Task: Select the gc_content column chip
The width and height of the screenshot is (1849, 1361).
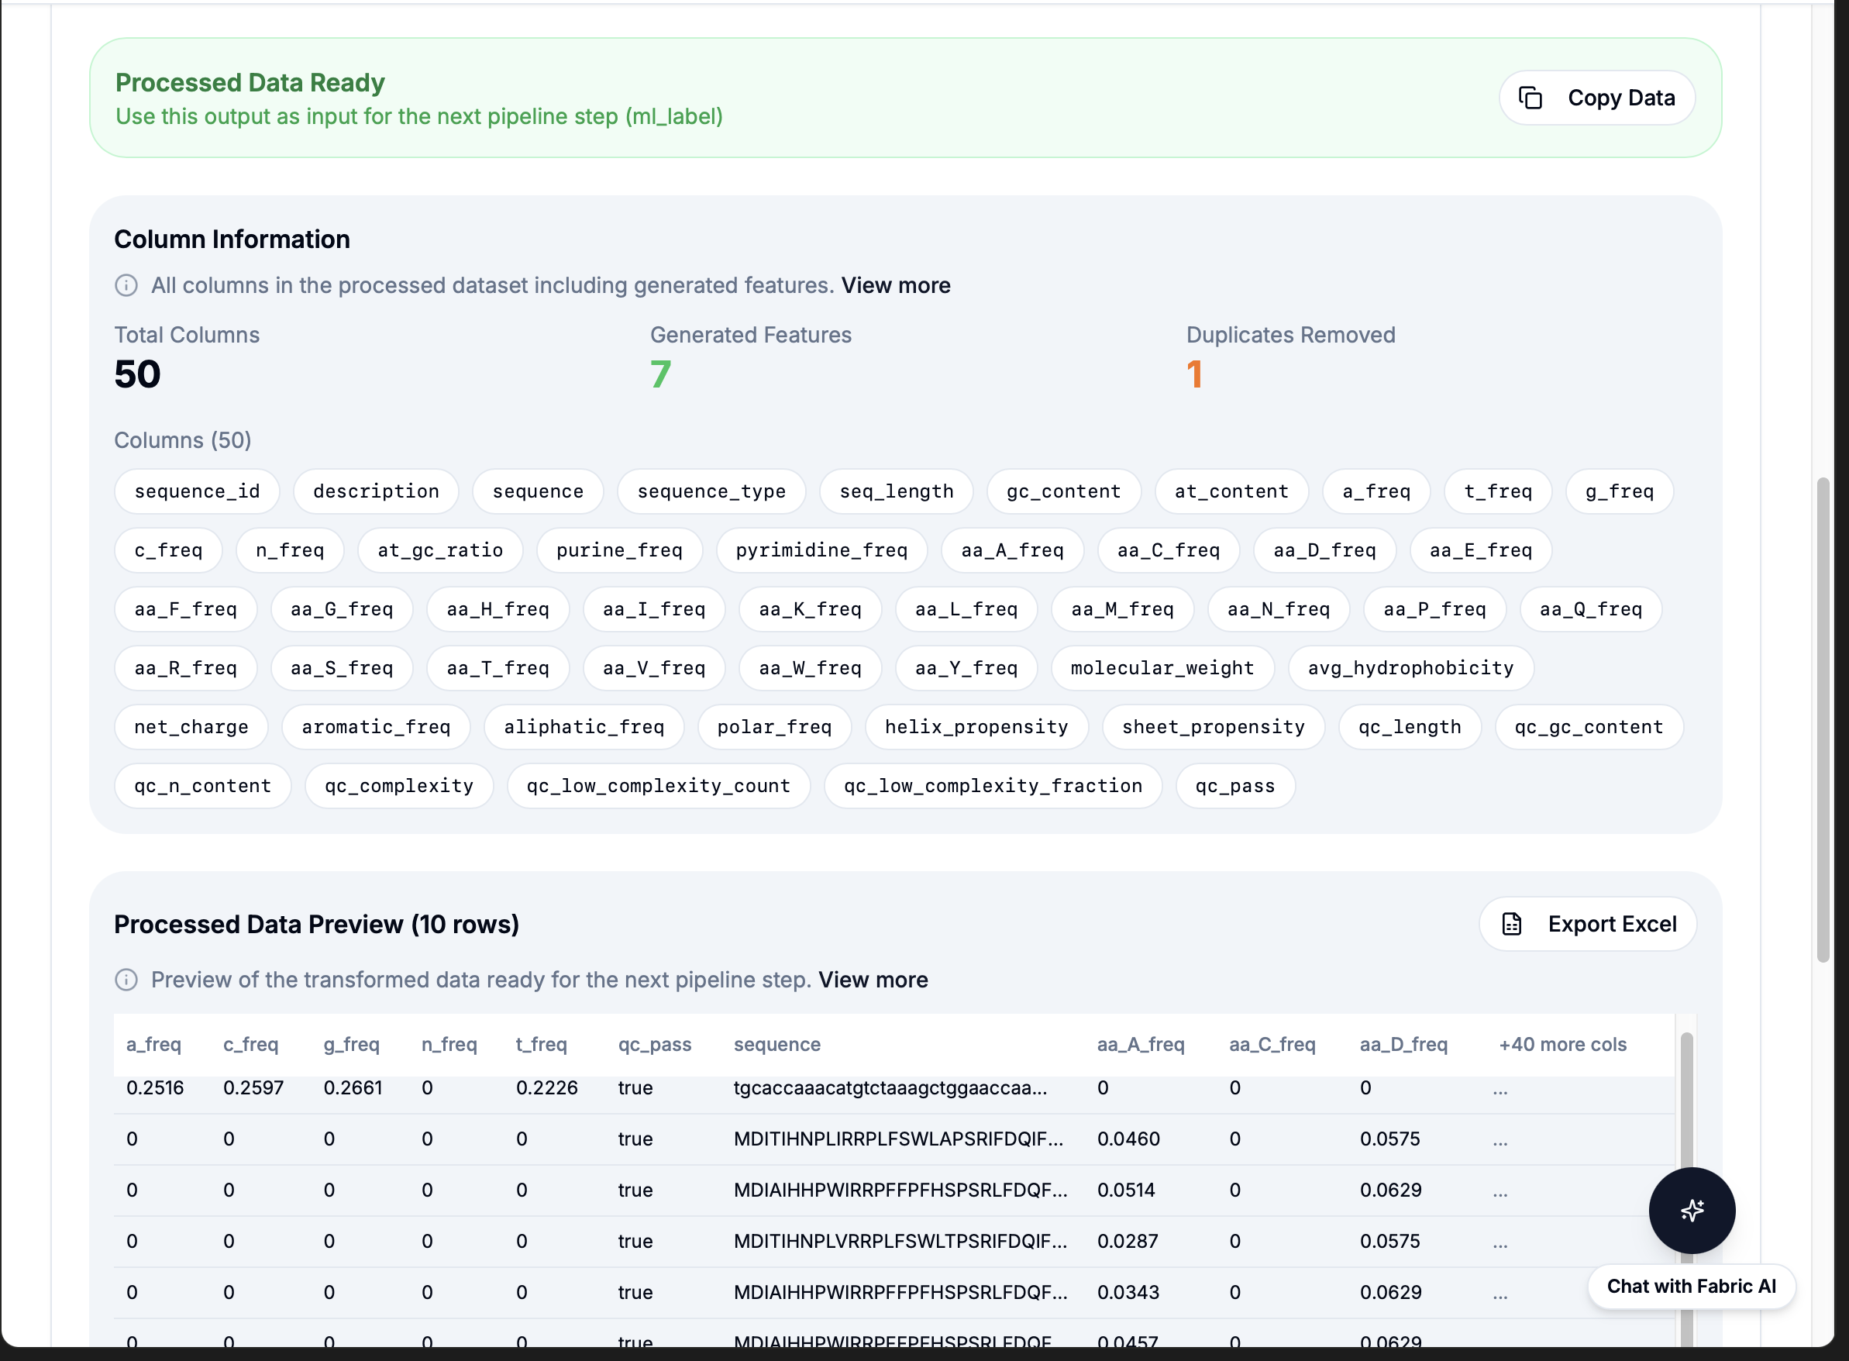Action: click(1063, 491)
